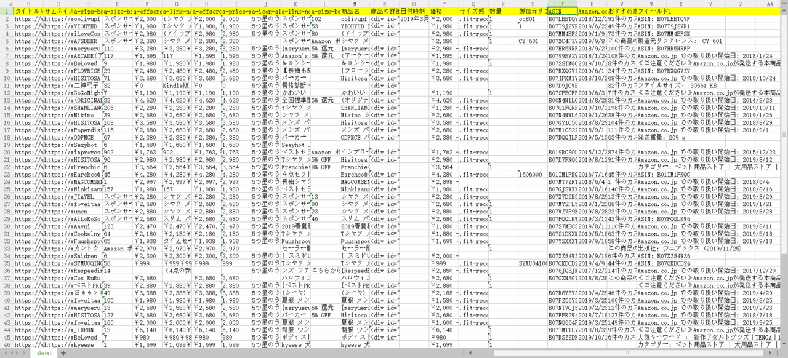Click the 日付時刻 header cell
788x358 pixels.
(x=416, y=11)
